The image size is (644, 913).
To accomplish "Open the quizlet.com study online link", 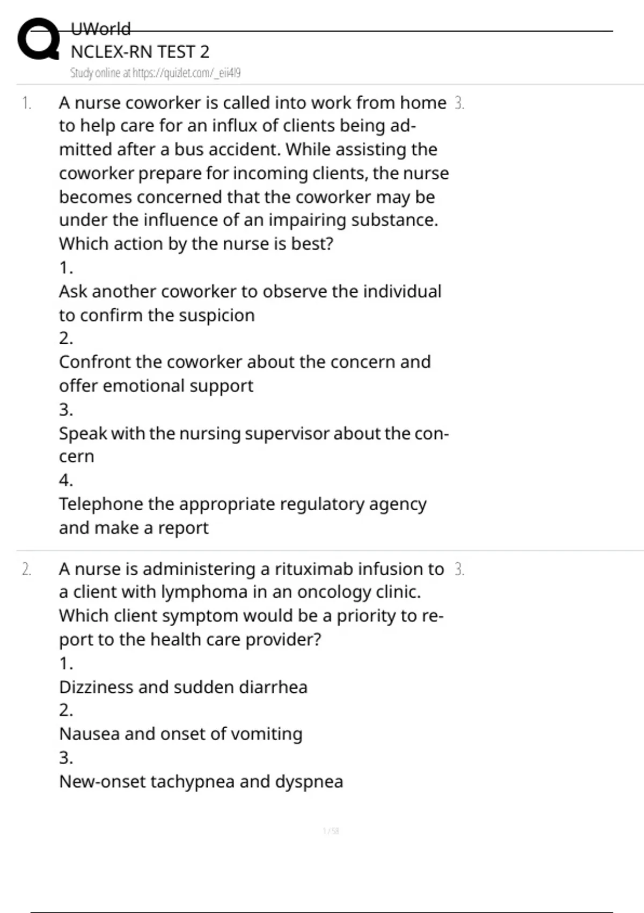I will [x=155, y=73].
